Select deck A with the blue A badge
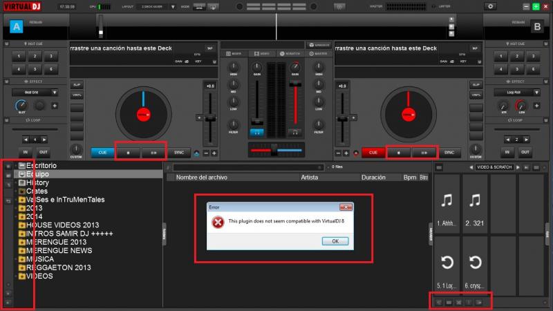 click(16, 27)
